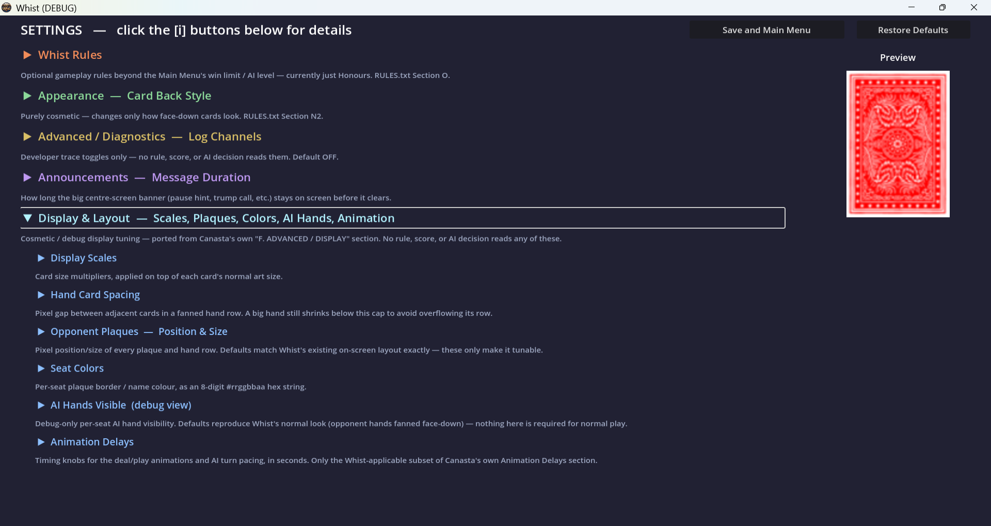Image resolution: width=991 pixels, height=526 pixels.
Task: Click the red card back preview
Action: (x=898, y=144)
